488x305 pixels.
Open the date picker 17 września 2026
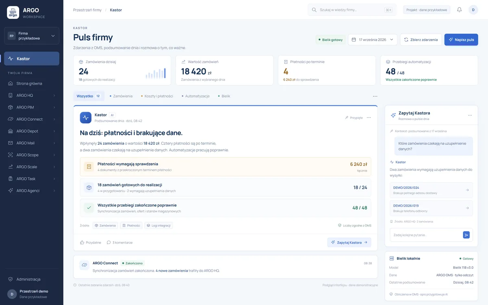pyautogui.click(x=373, y=39)
